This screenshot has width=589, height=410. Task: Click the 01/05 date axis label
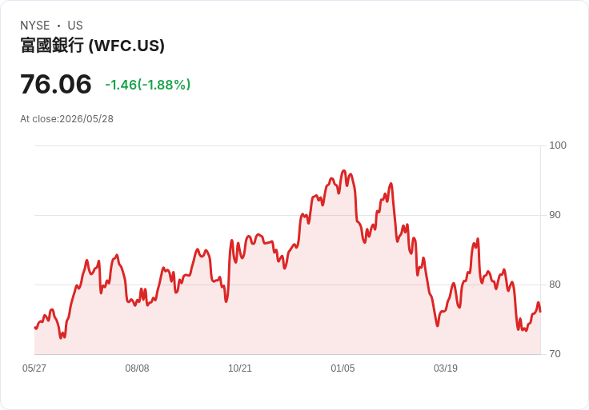pyautogui.click(x=343, y=368)
